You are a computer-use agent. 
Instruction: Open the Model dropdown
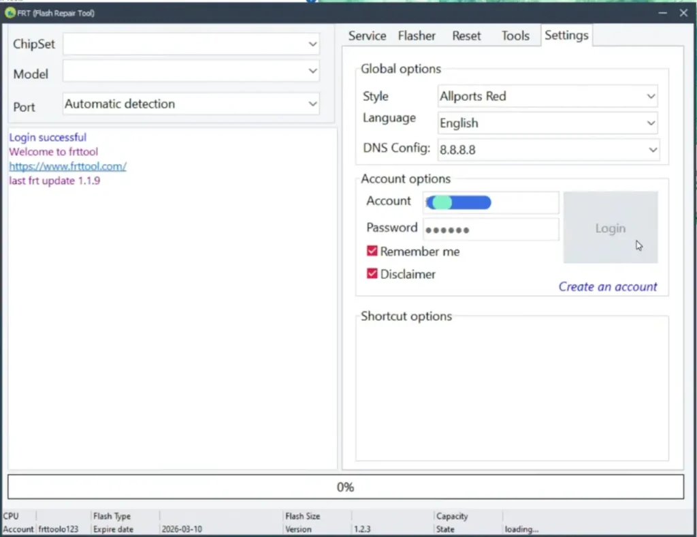coord(191,71)
